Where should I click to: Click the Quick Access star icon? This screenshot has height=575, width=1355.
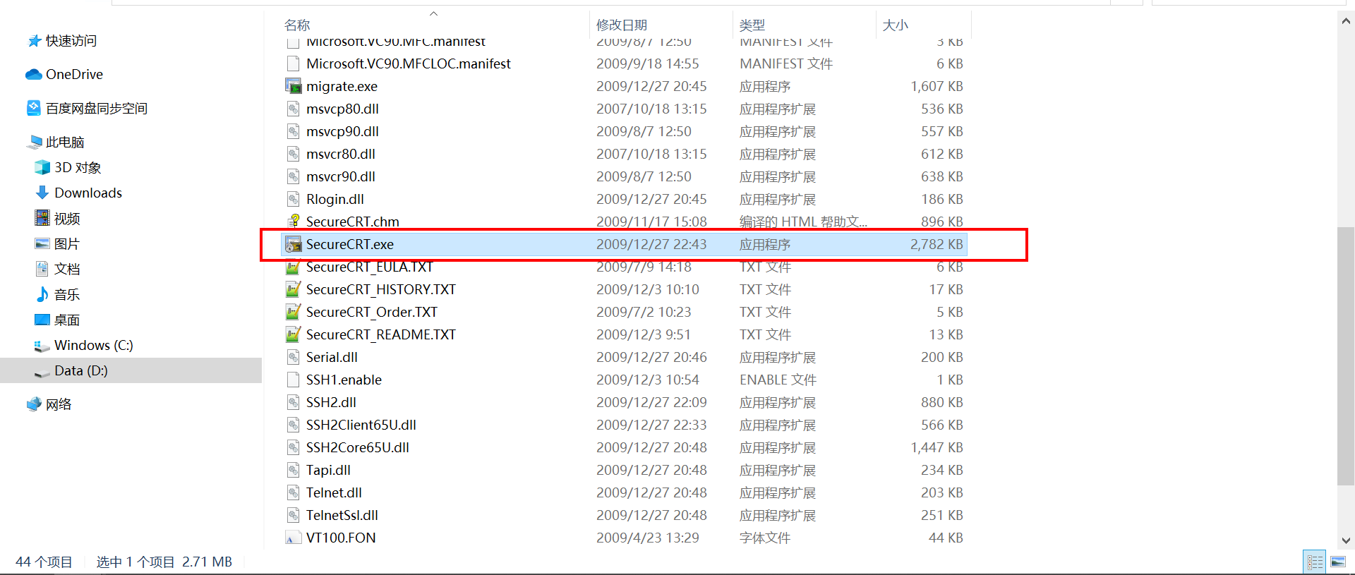tap(34, 41)
